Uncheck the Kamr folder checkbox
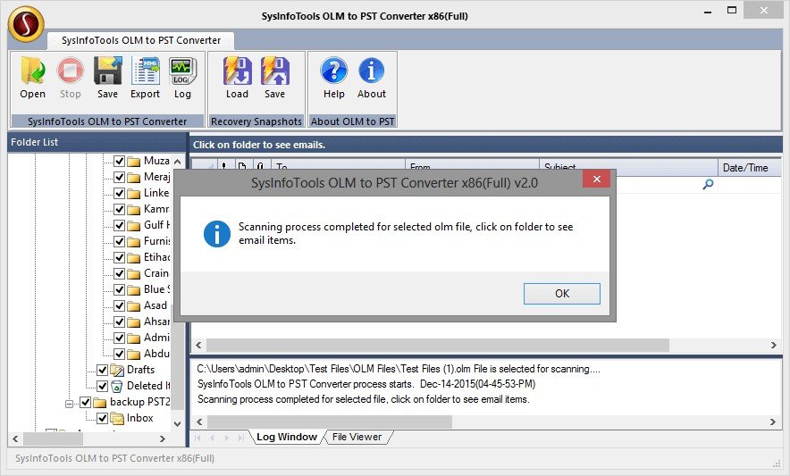 (x=119, y=210)
